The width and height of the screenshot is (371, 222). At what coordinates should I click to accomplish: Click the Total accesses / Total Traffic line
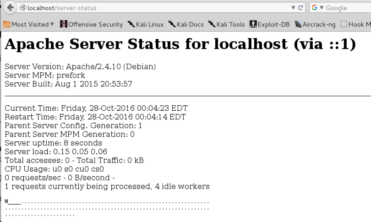click(74, 160)
